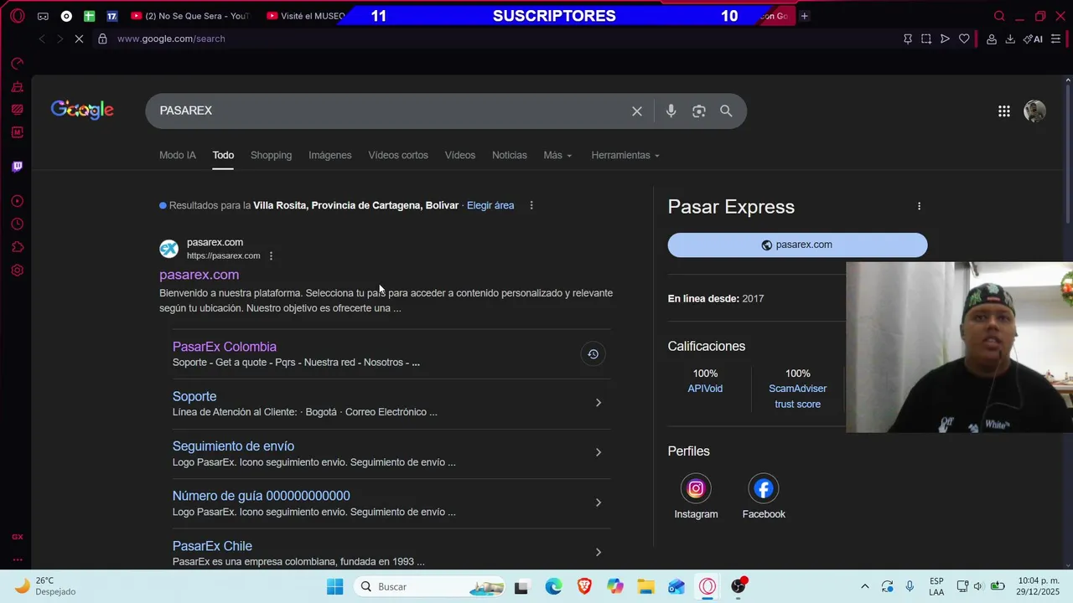Viewport: 1073px width, 603px height.
Task: Click the browser address bar URL
Action: 171,39
